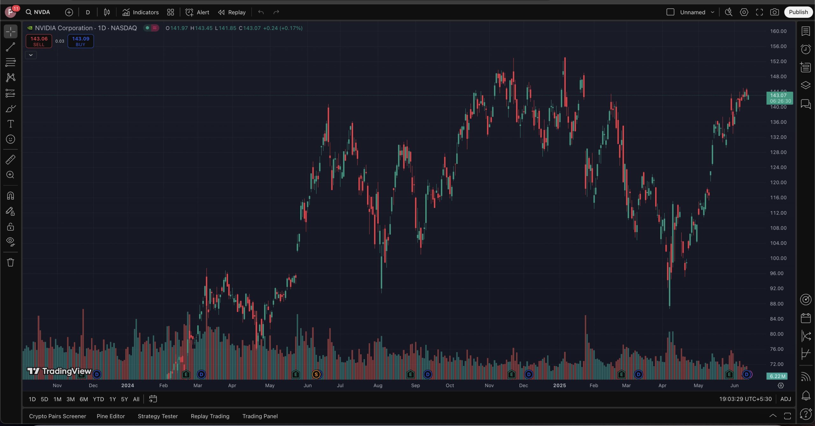
Task: Select the brush drawing tool
Action: [x=11, y=109]
